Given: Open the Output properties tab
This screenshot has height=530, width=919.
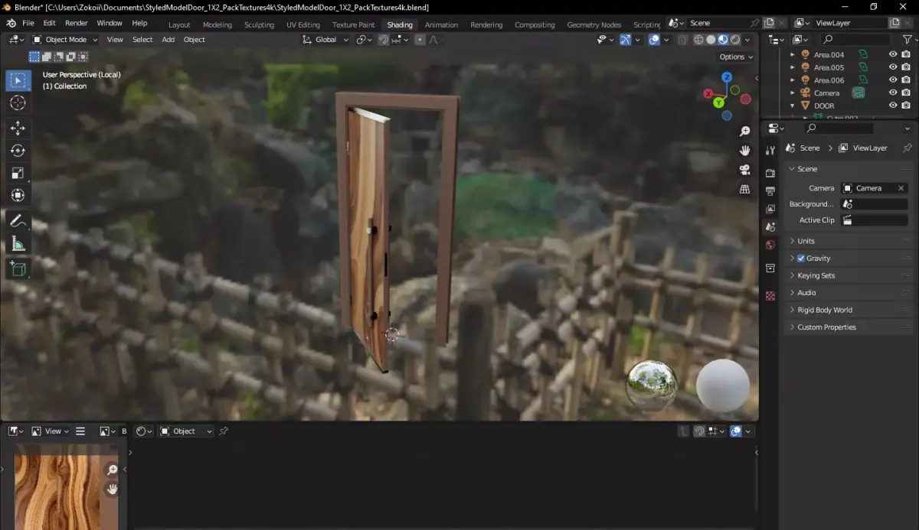Looking at the screenshot, I should 770,190.
